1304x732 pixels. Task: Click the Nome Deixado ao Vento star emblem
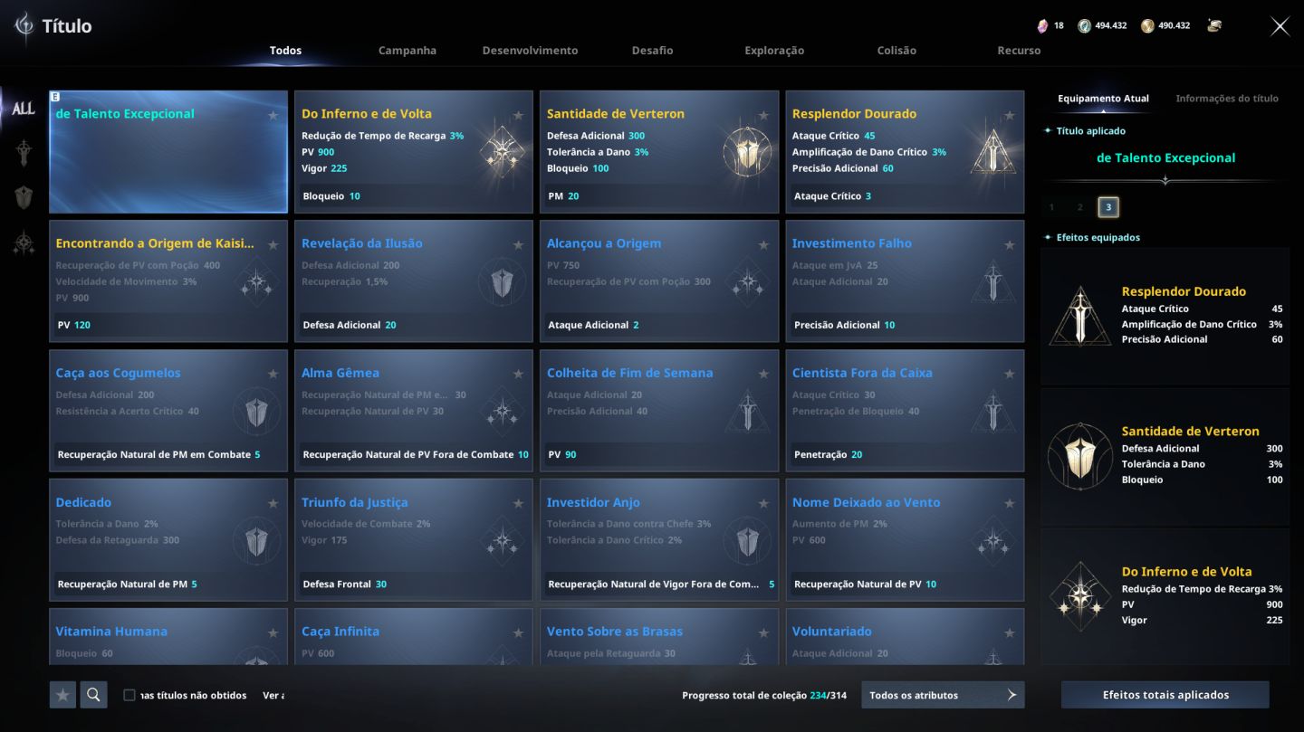(993, 540)
